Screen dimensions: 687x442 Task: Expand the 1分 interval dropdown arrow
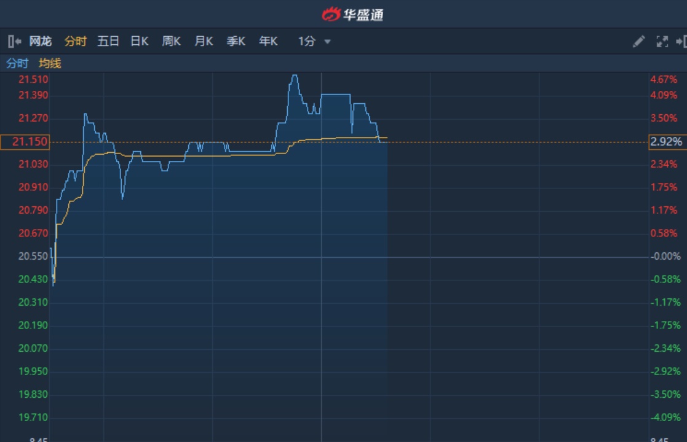click(327, 42)
